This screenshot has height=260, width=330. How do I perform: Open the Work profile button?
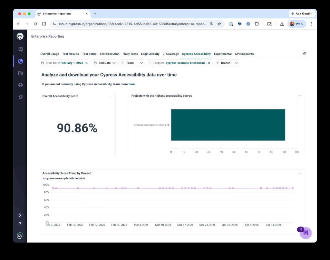297,24
